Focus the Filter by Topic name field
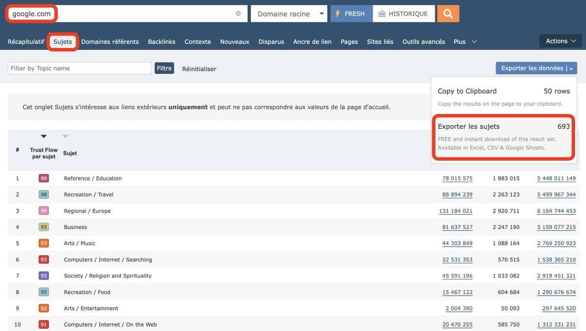The height and width of the screenshot is (331, 586). (x=80, y=68)
